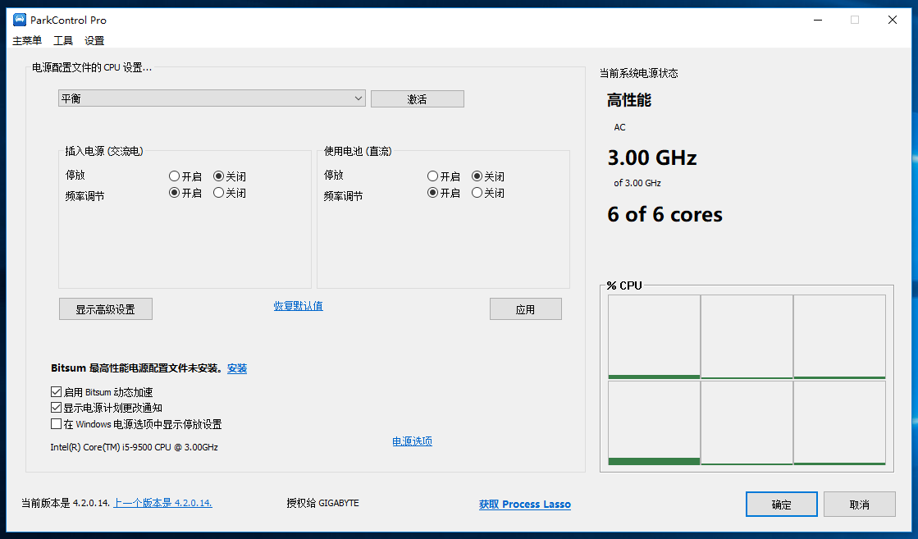
Task: Select 开启 for AC 停放
Action: tap(175, 176)
